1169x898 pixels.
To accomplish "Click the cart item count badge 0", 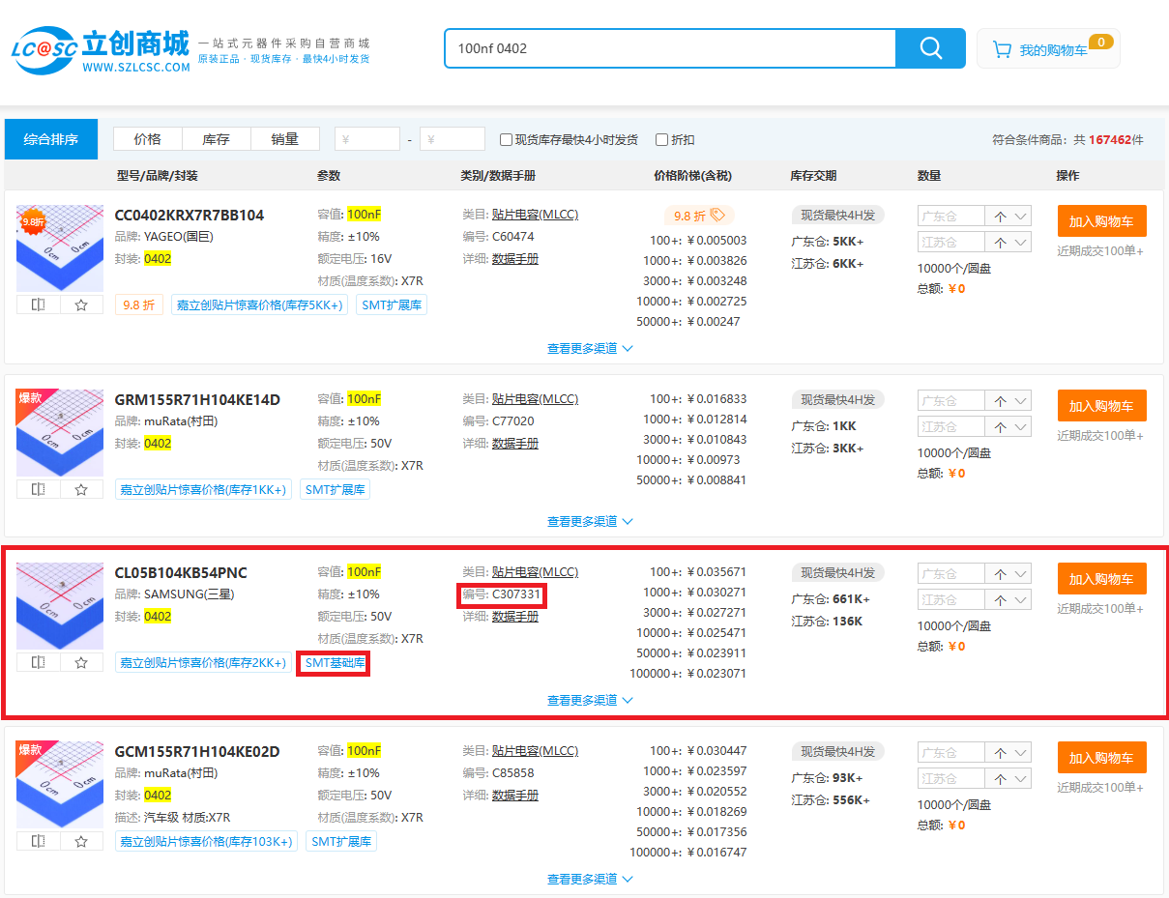I will tap(1101, 42).
